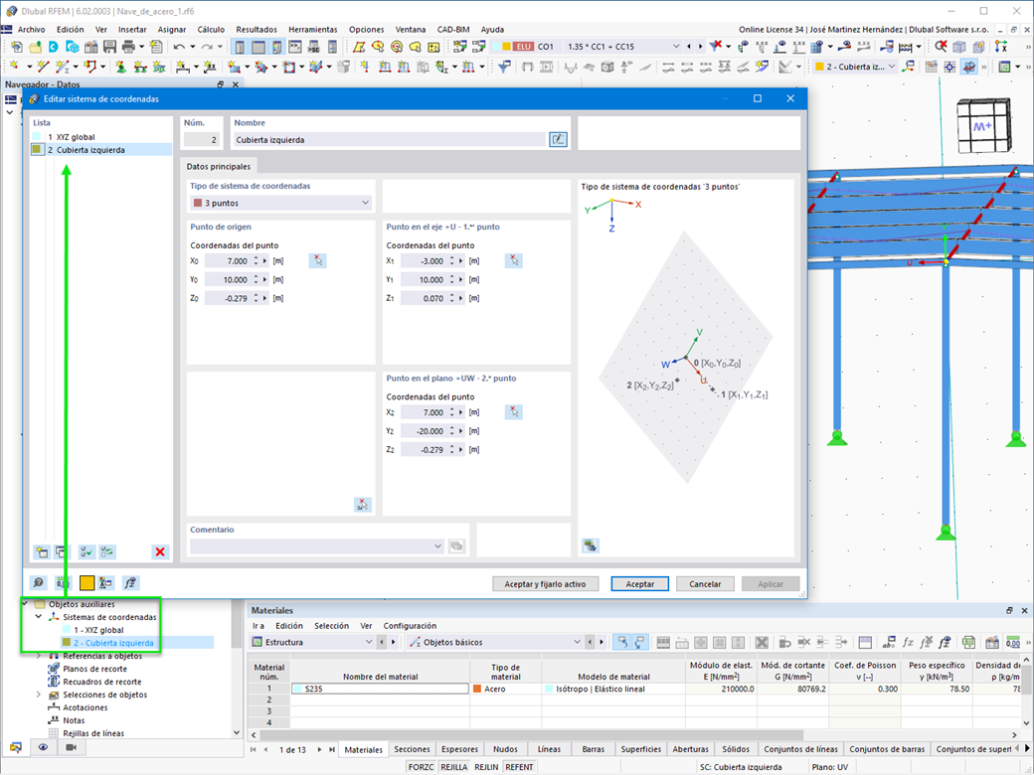Viewport: 1034px width, 775px height.
Task: Click the X0 coordinate input field
Action: coord(228,261)
